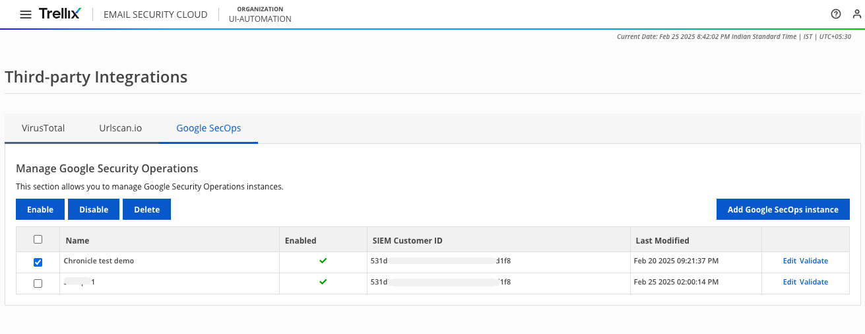Check the second instance row checkbox
The width and height of the screenshot is (865, 334).
38,283
